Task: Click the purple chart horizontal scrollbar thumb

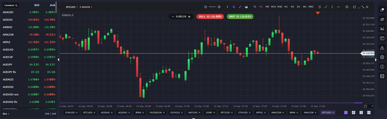Action: tap(358, 103)
